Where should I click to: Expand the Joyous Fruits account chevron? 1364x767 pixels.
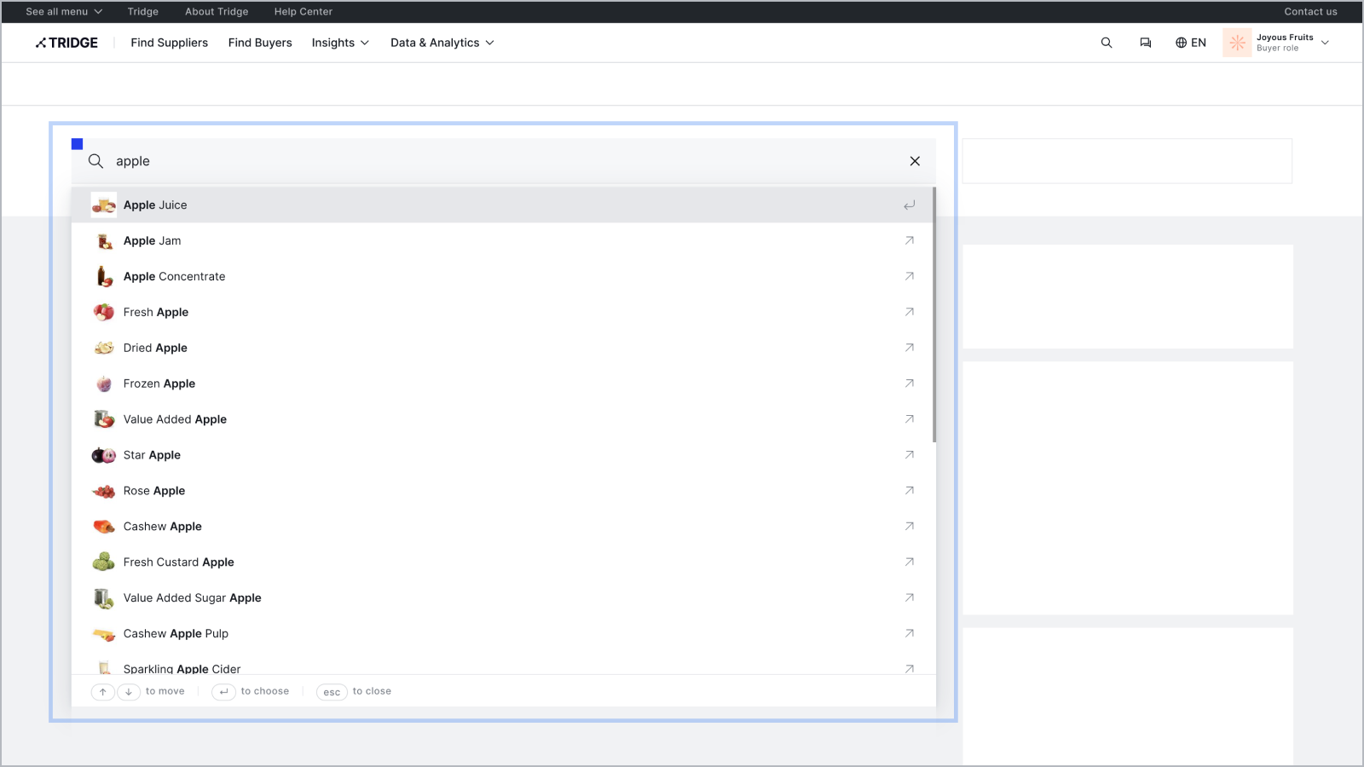point(1325,43)
